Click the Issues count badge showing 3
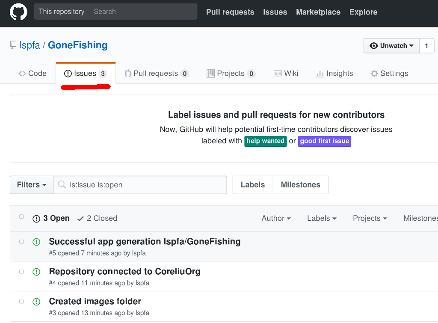 pyautogui.click(x=103, y=74)
